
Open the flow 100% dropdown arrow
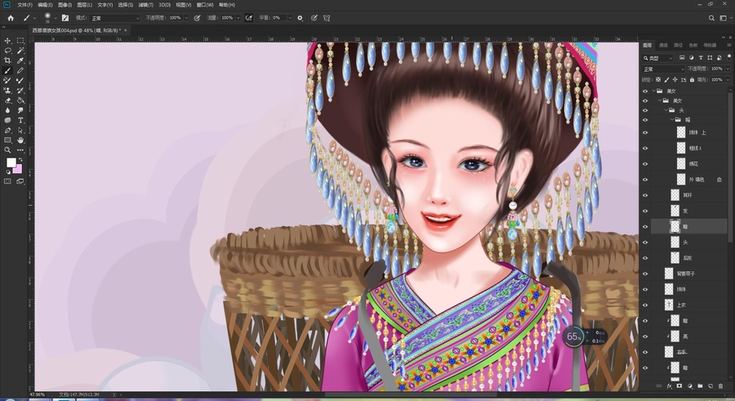238,18
